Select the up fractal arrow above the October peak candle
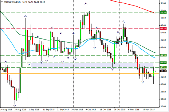Screen dimensions: 169x112 click(x=86, y=4)
